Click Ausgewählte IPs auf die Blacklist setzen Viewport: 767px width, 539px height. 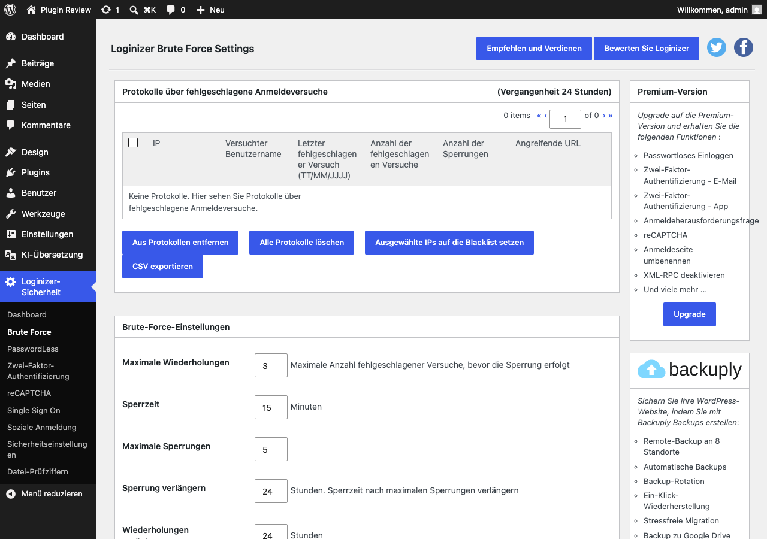[449, 243]
